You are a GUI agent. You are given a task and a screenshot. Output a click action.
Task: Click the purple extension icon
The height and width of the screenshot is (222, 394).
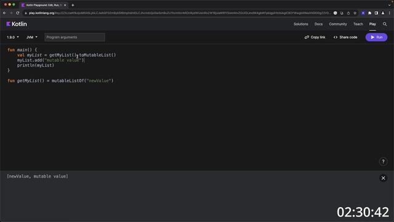(x=363, y=13)
